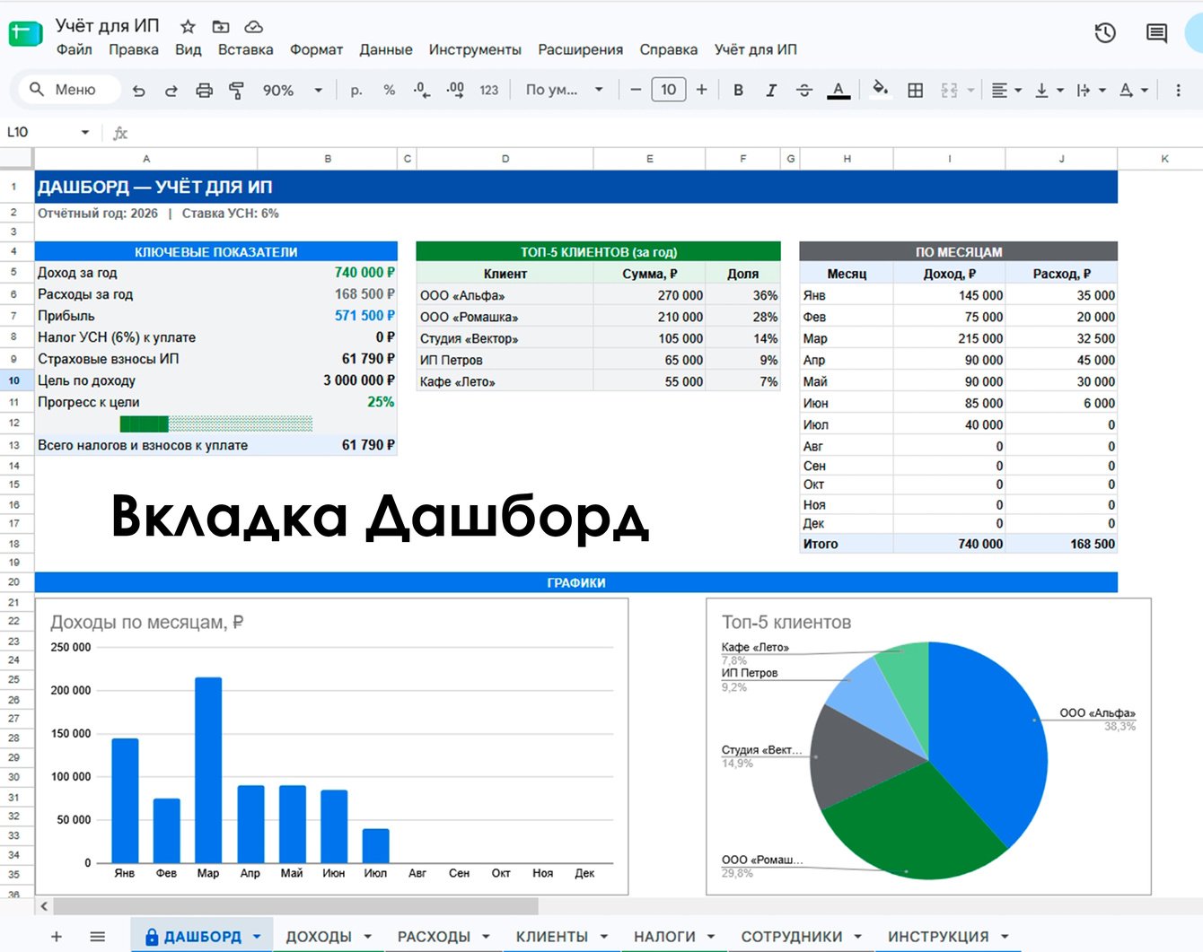Open the comments panel

pos(1156,33)
